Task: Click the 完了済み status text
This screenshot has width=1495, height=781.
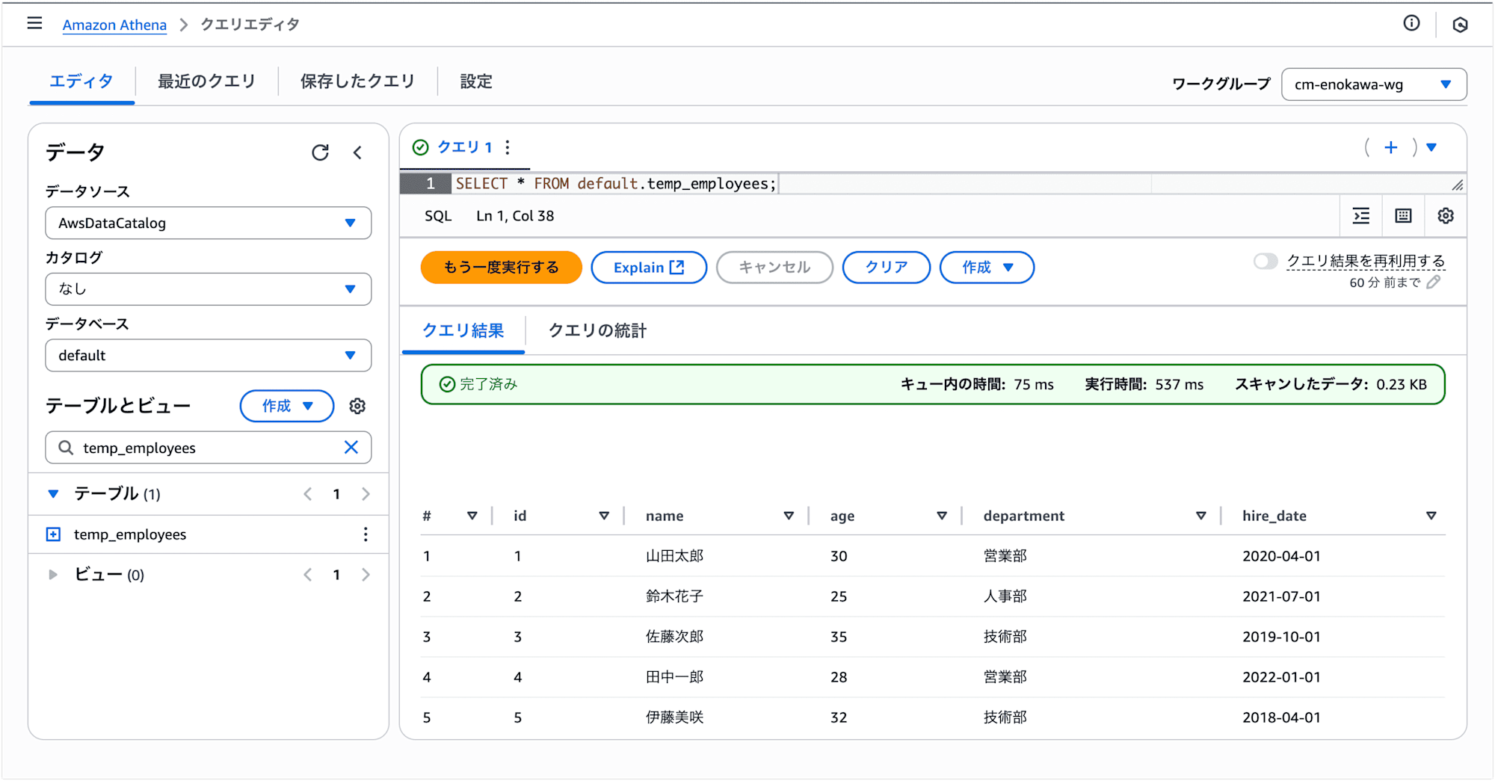Action: tap(488, 384)
